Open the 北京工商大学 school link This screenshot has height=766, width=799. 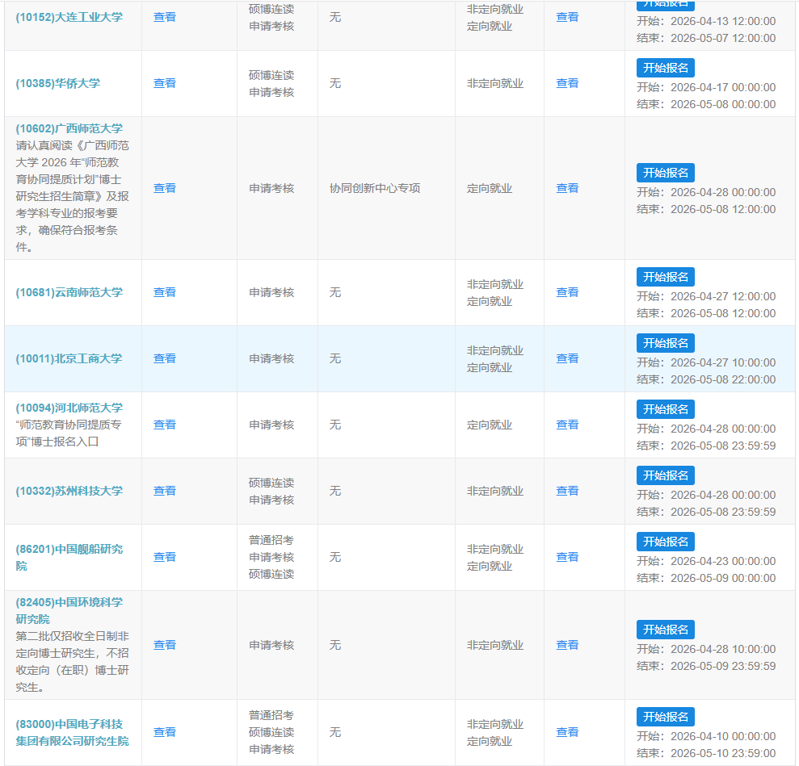click(69, 359)
